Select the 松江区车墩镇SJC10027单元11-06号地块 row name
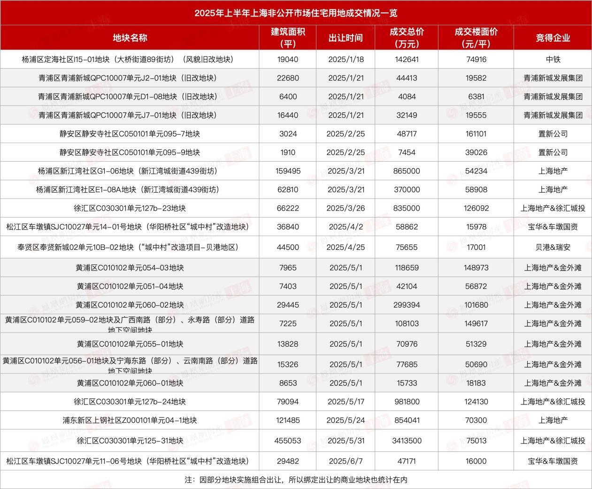The image size is (592, 489). [x=128, y=461]
